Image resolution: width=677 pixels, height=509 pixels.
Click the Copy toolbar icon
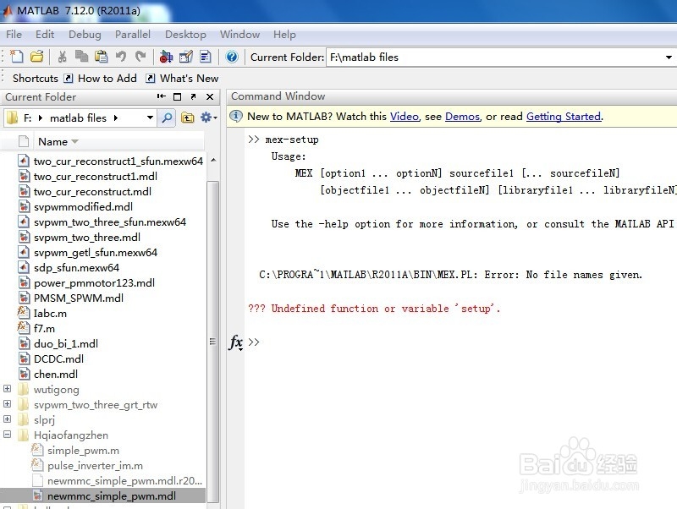[81, 57]
